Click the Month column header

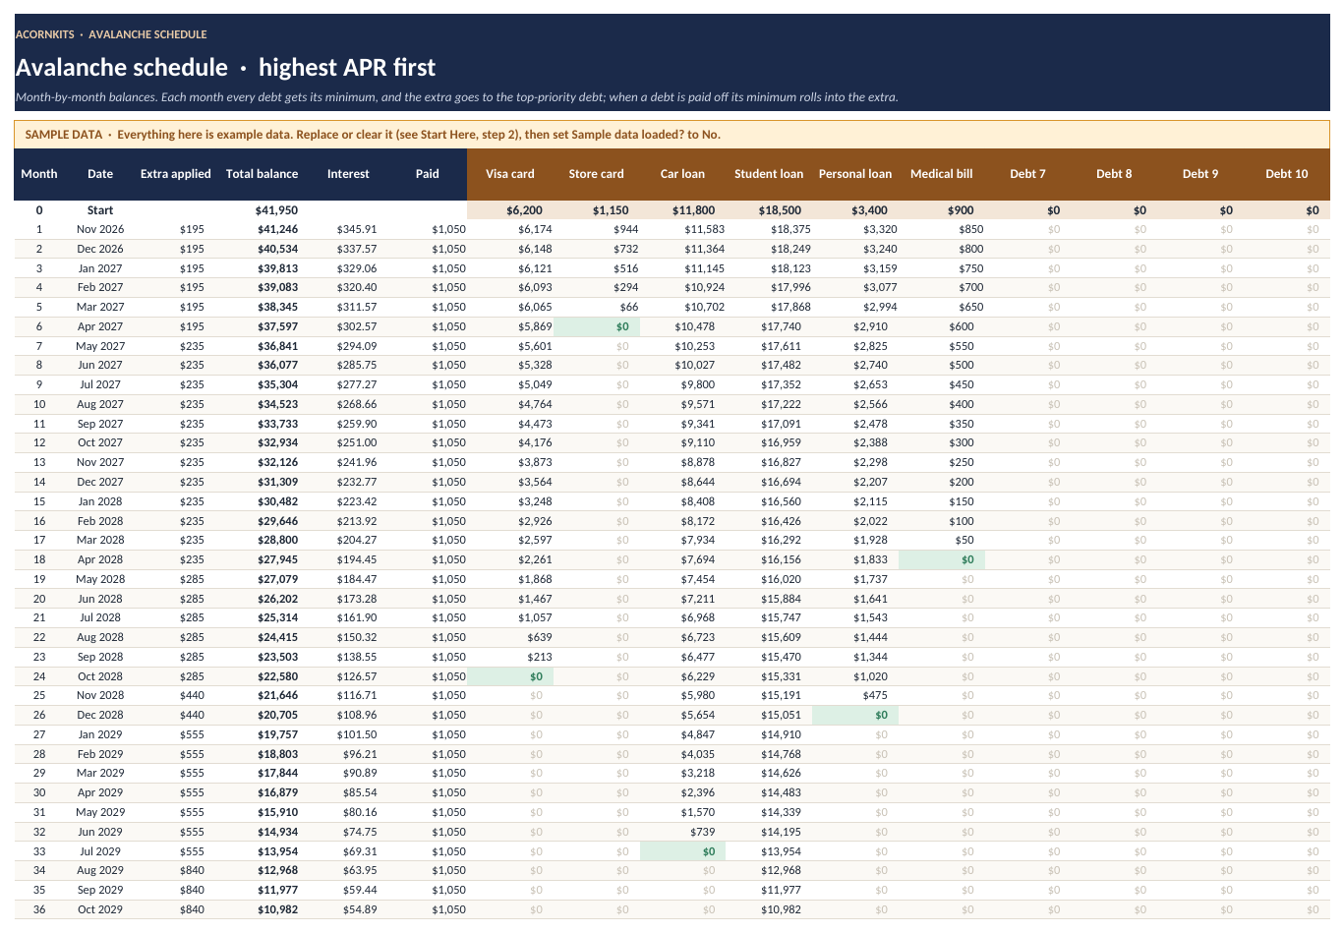39,174
